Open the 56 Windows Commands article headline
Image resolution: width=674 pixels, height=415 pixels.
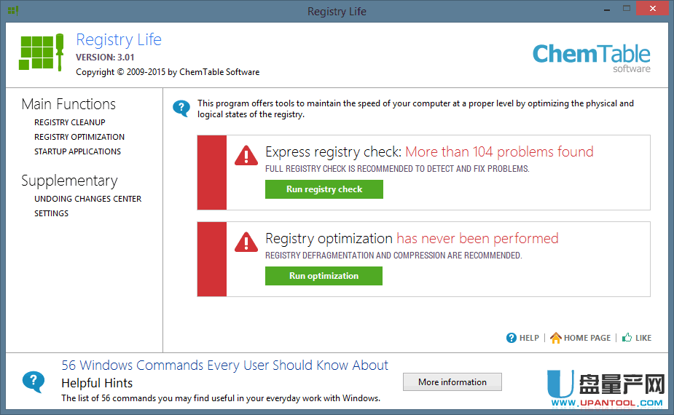coord(224,365)
